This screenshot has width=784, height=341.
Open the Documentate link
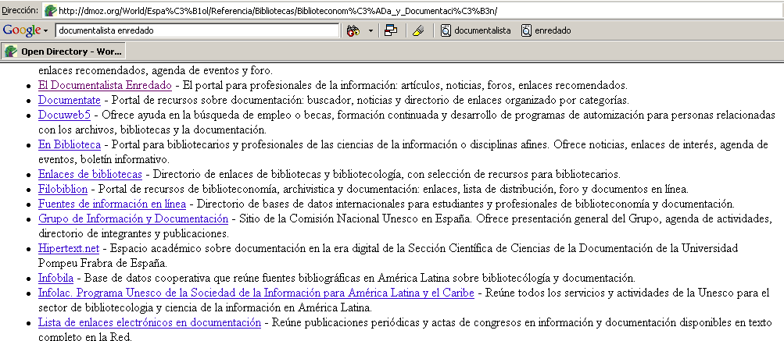pos(70,100)
